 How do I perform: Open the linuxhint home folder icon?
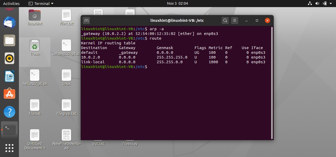point(35,18)
